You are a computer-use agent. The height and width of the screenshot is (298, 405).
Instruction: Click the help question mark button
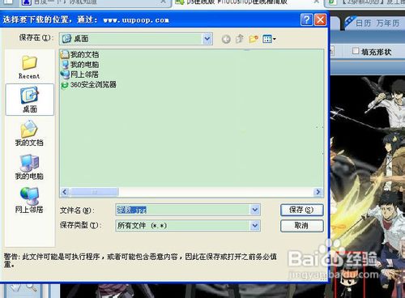306,19
